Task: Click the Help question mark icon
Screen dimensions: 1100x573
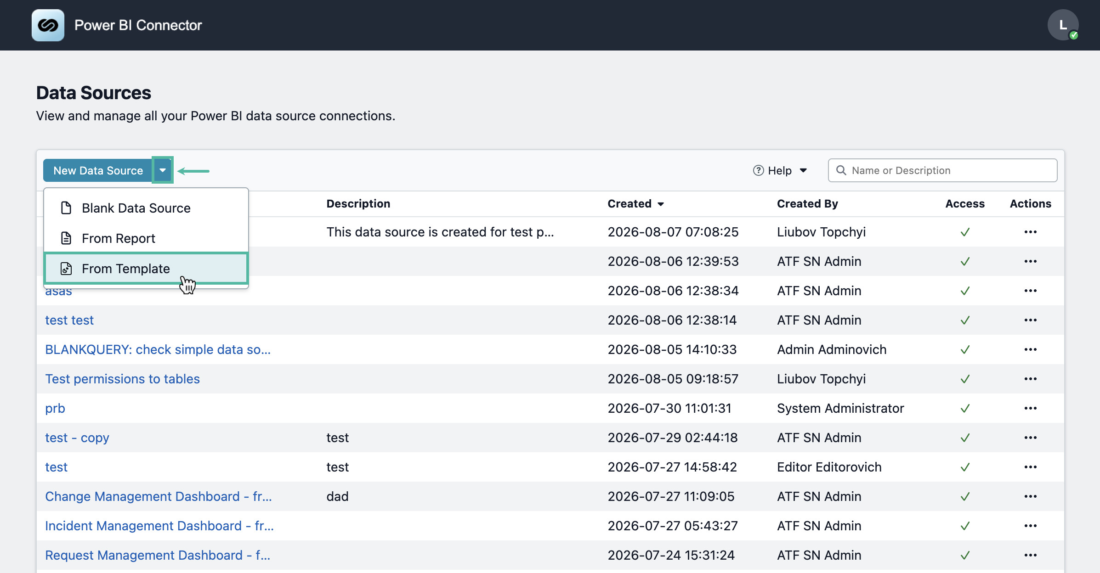Action: (758, 170)
